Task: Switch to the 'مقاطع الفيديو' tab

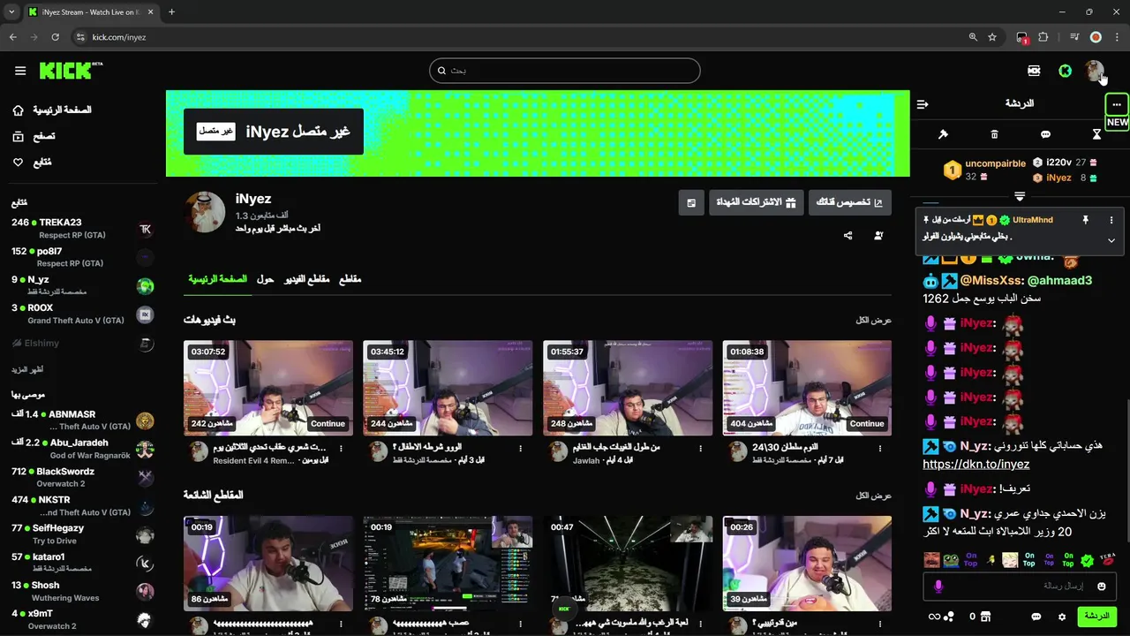Action: click(306, 279)
